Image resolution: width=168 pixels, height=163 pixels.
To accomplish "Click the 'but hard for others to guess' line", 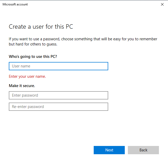I will [33, 44].
